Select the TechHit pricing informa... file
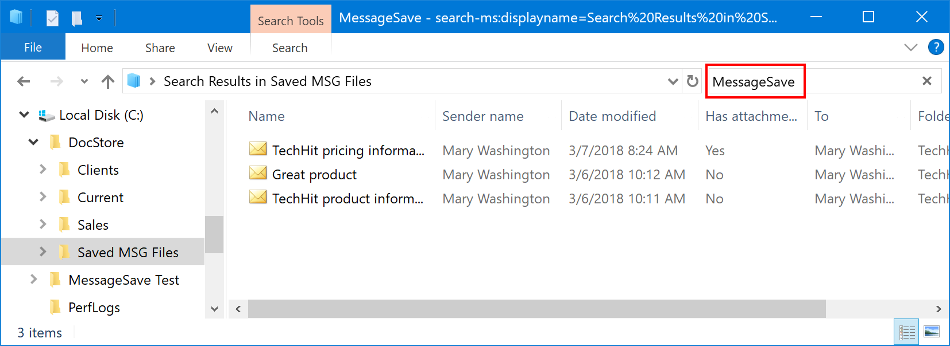 point(348,151)
